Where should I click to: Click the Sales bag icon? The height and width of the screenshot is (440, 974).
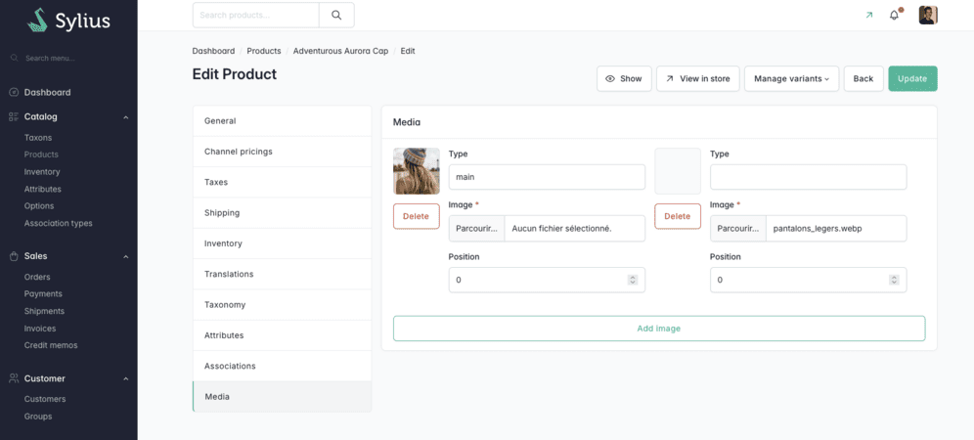[14, 256]
